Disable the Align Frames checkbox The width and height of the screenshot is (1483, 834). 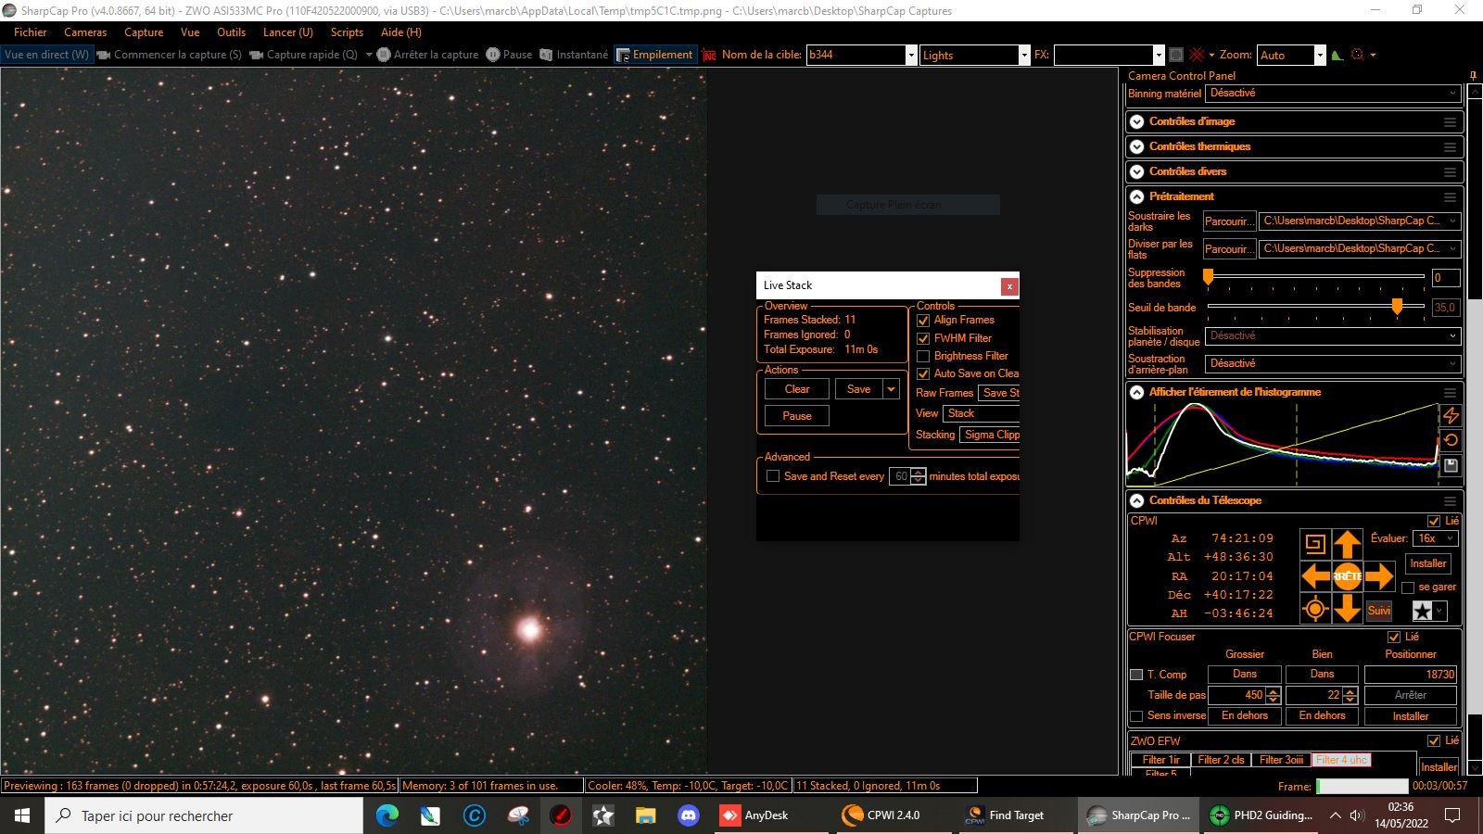pos(923,321)
